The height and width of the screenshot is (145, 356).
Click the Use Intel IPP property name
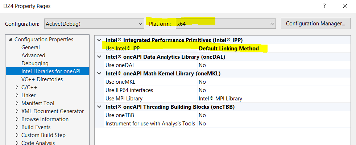click(x=123, y=48)
